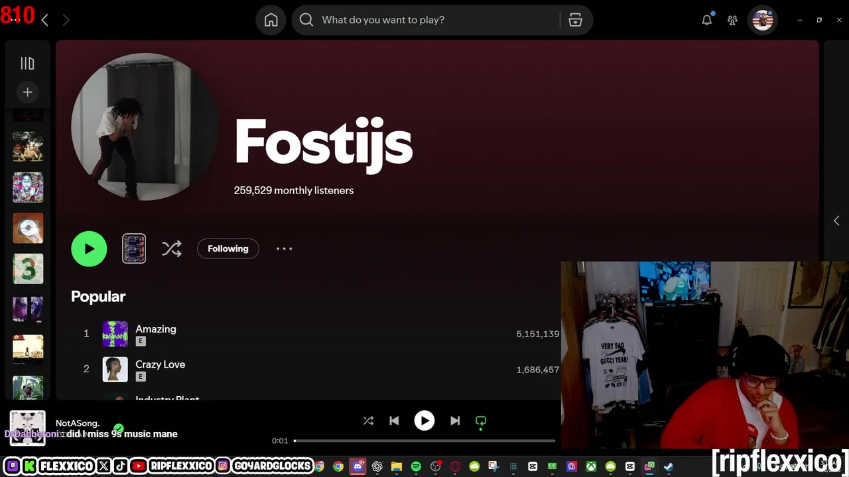Click the YouTube icon in the overlay banner
Image resolution: width=849 pixels, height=477 pixels.
(x=139, y=466)
